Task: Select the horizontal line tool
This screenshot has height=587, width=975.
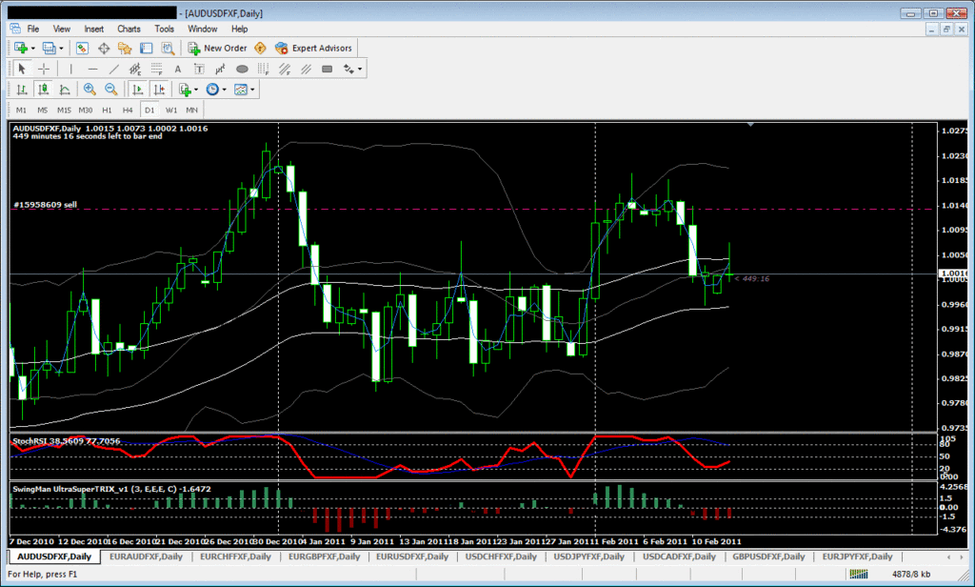Action: [92, 69]
